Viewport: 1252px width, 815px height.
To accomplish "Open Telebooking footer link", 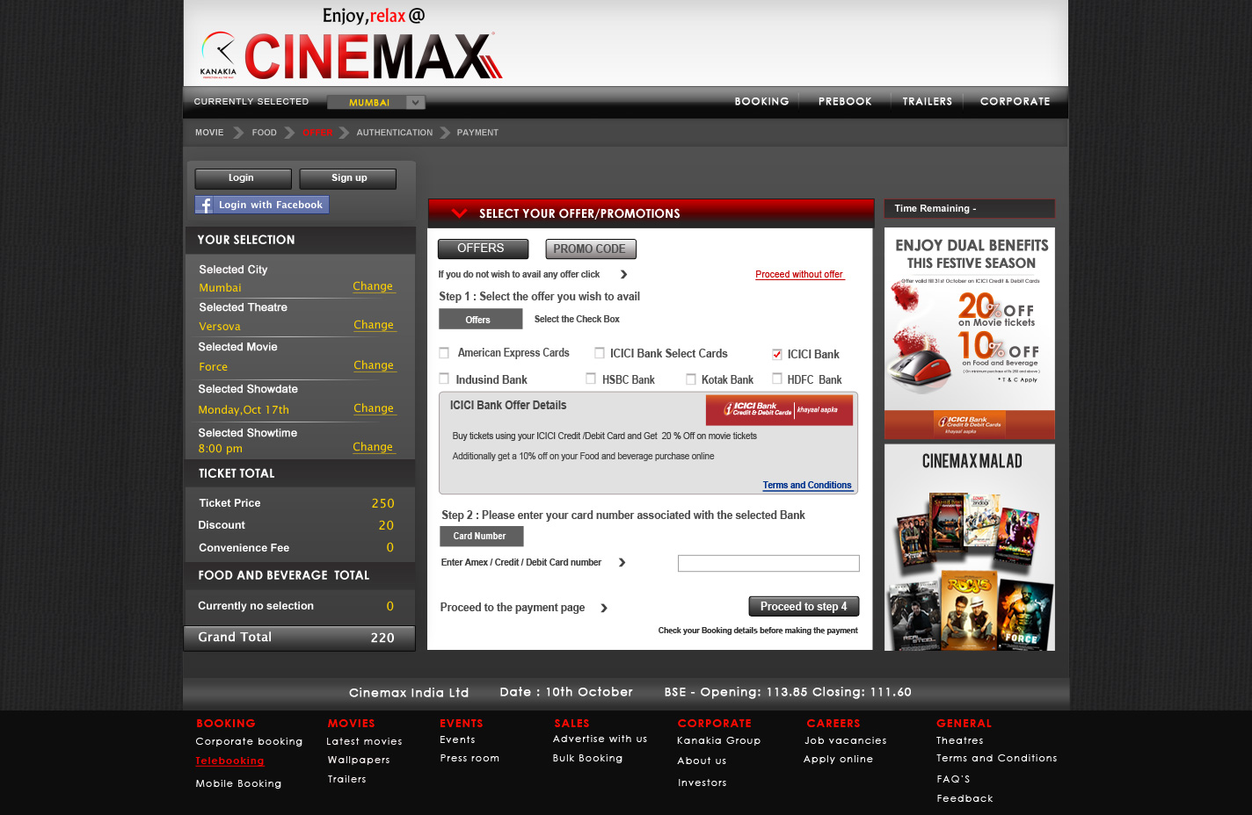I will 229,761.
